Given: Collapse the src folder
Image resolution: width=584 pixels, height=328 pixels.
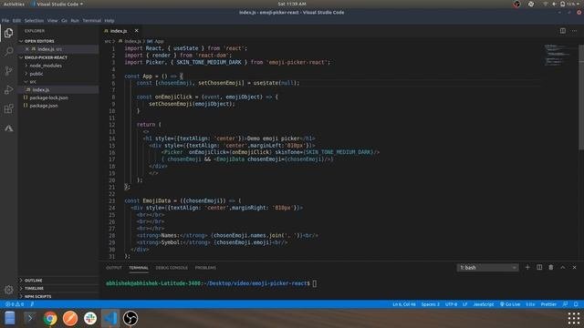Looking at the screenshot, I should (33, 82).
